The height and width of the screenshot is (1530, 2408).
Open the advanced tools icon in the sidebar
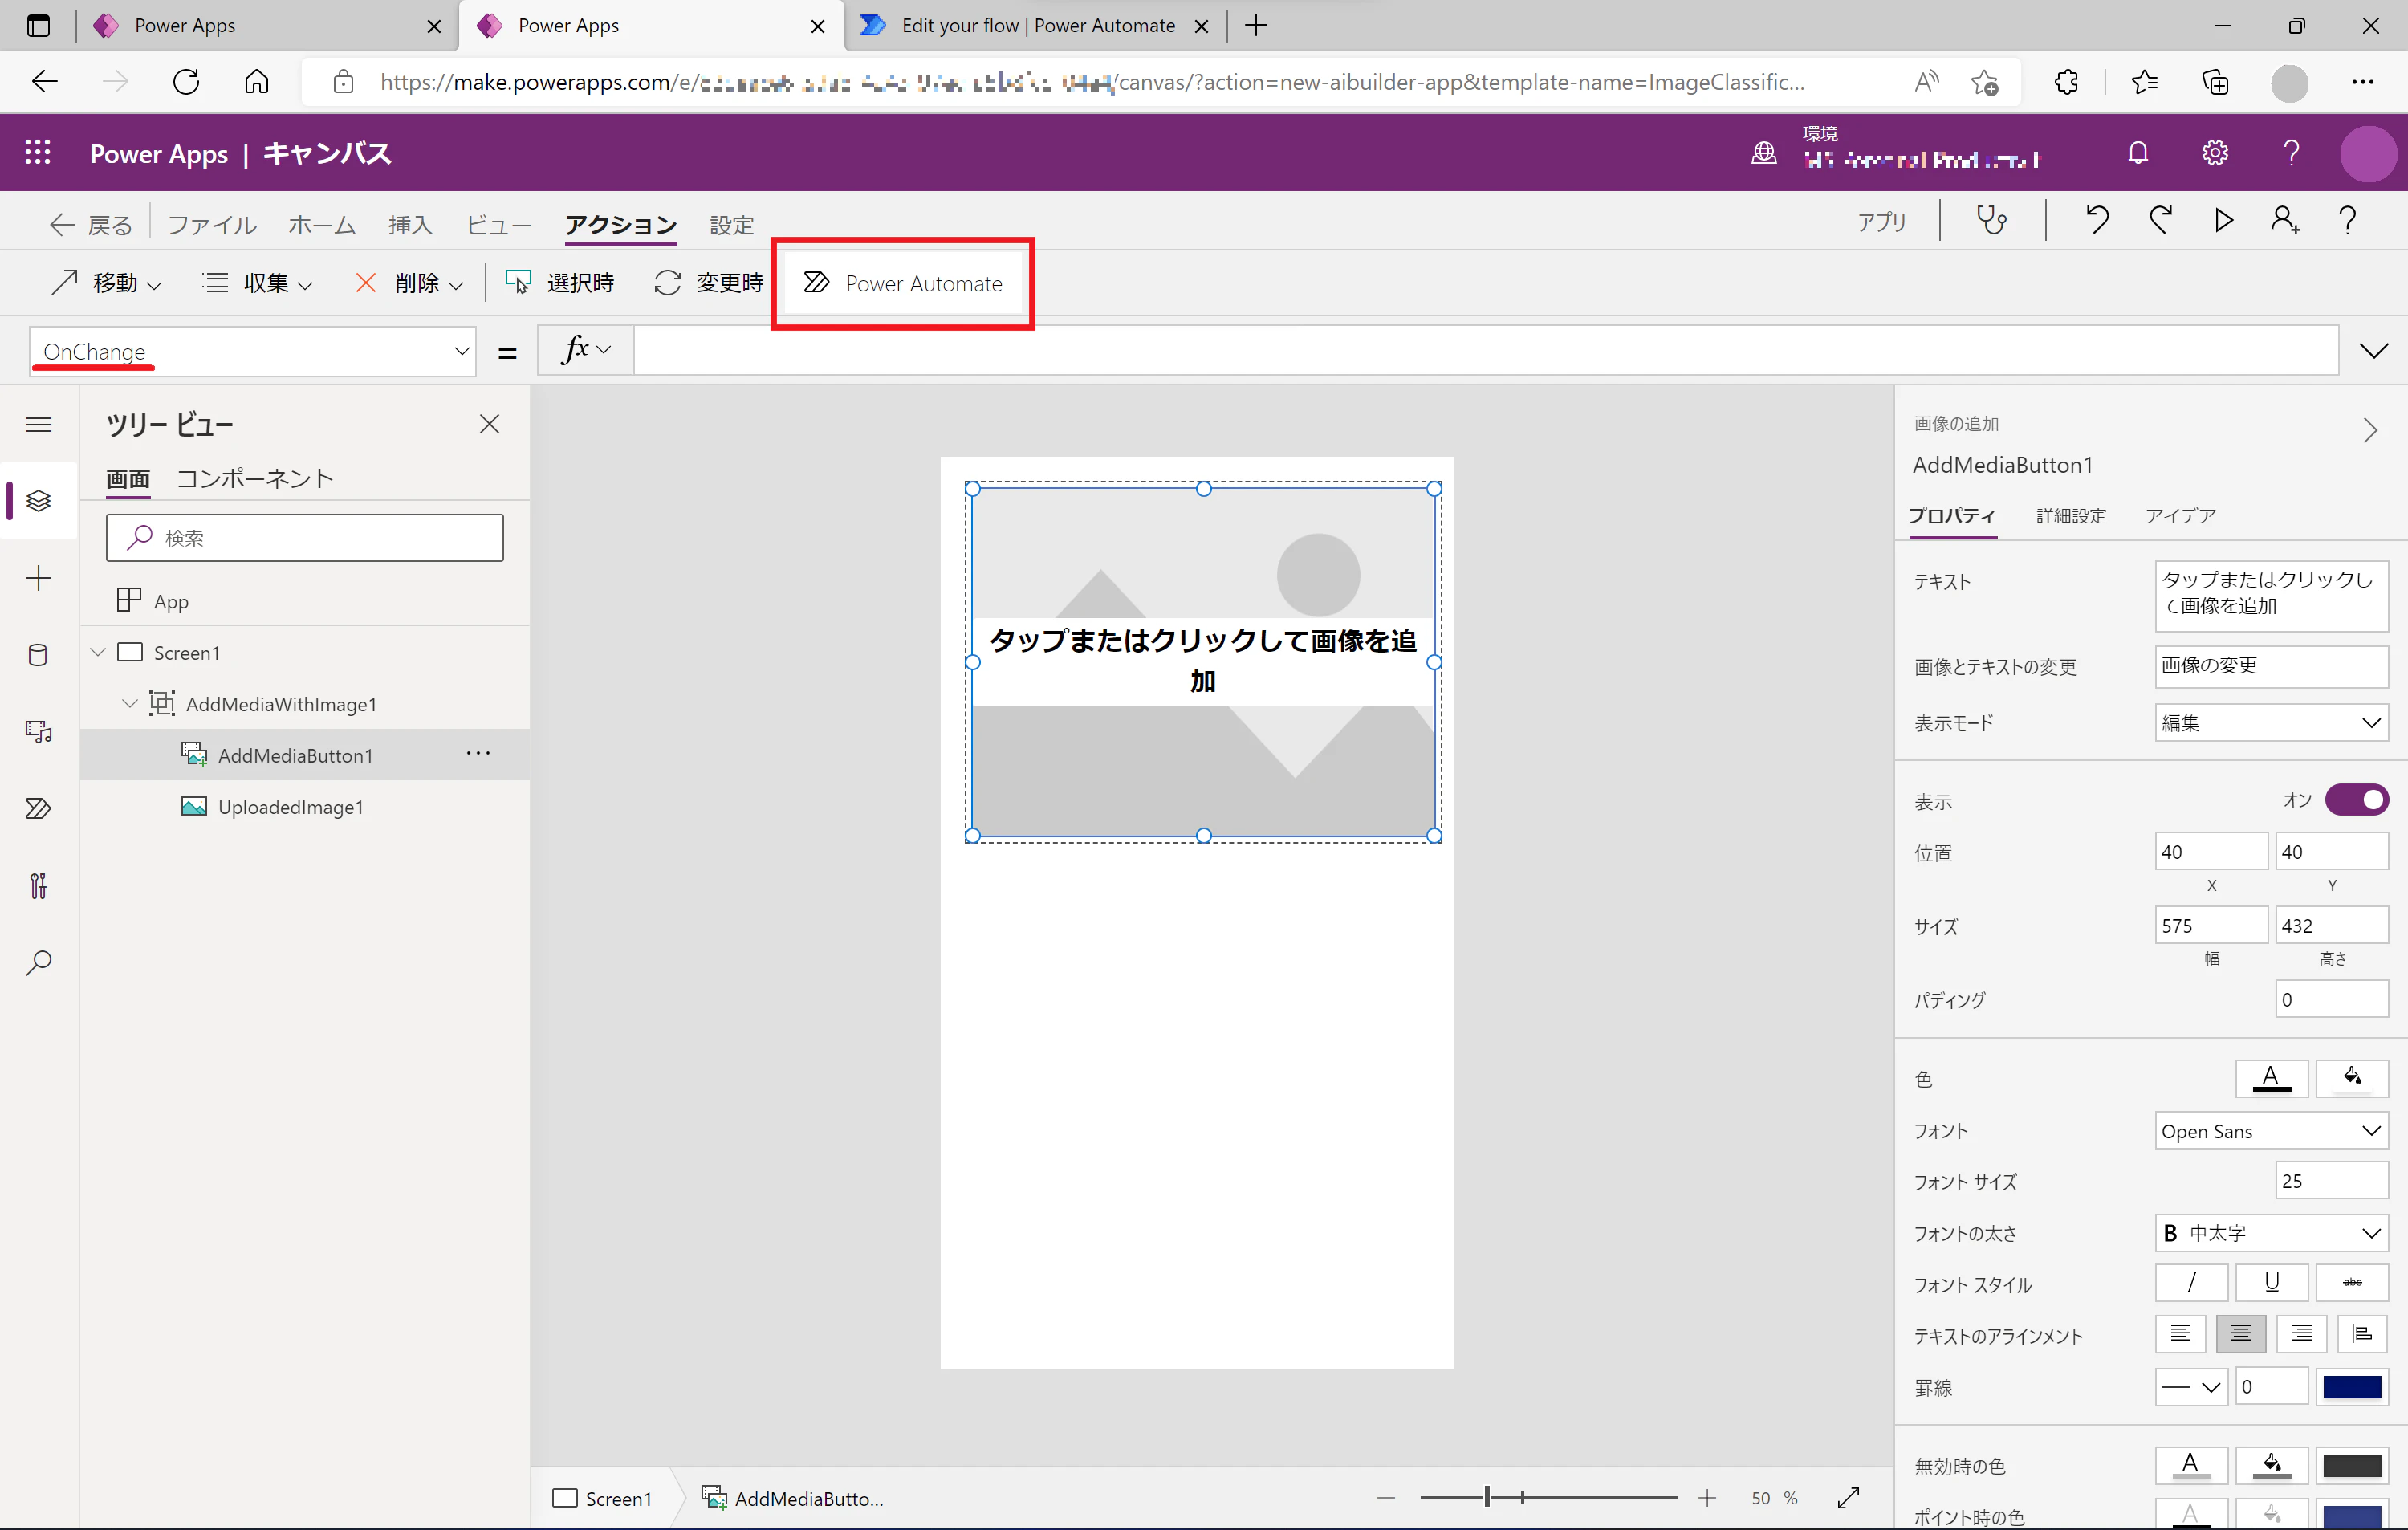point(38,886)
